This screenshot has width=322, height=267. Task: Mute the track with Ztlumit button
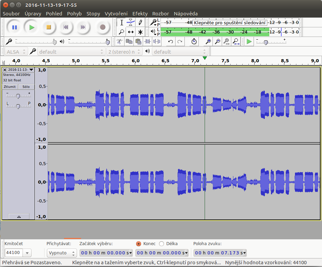click(x=10, y=87)
